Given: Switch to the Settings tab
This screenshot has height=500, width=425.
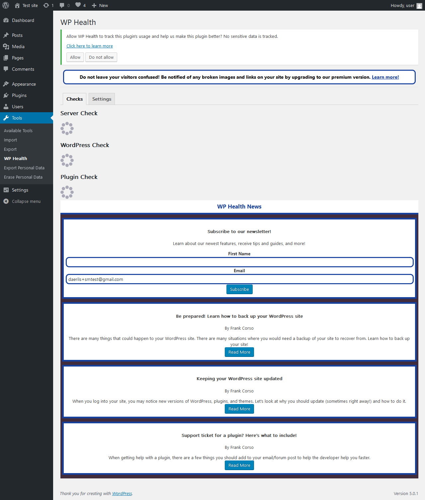Looking at the screenshot, I should [102, 99].
